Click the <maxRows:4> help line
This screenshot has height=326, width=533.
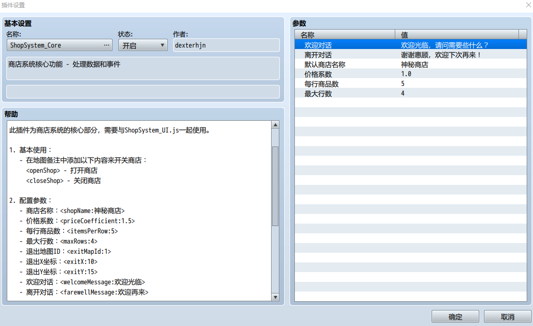click(x=58, y=242)
